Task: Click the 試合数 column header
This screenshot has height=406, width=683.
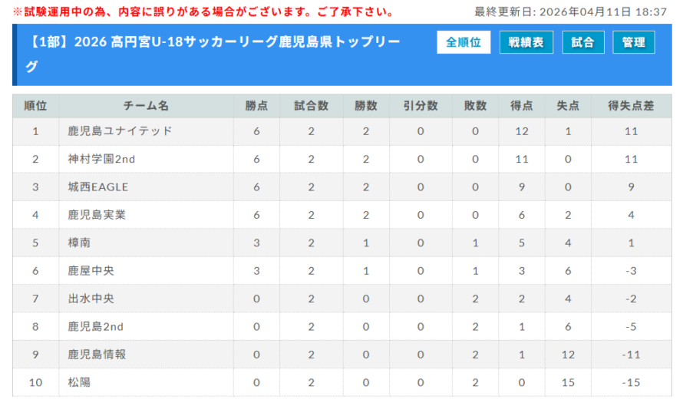Action: pos(312,106)
